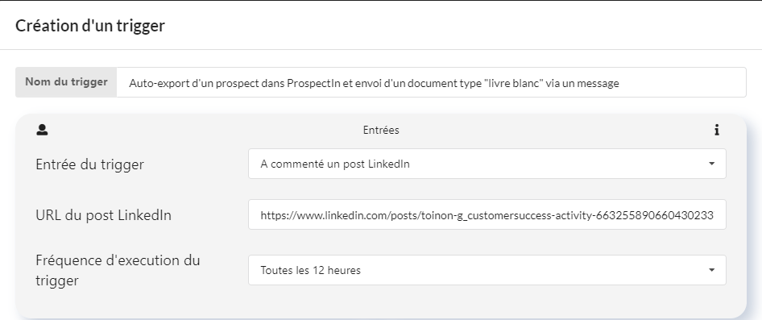Click into the LinkedIn post URL field
Image resolution: width=762 pixels, height=320 pixels.
pos(487,214)
